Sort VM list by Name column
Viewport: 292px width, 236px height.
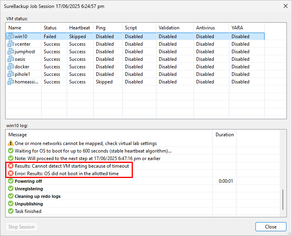(23, 28)
